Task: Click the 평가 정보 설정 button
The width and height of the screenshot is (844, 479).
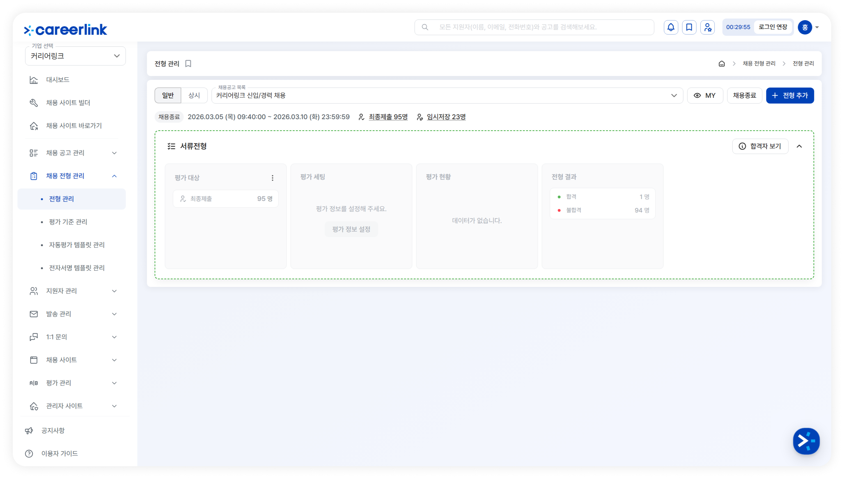Action: tap(351, 229)
